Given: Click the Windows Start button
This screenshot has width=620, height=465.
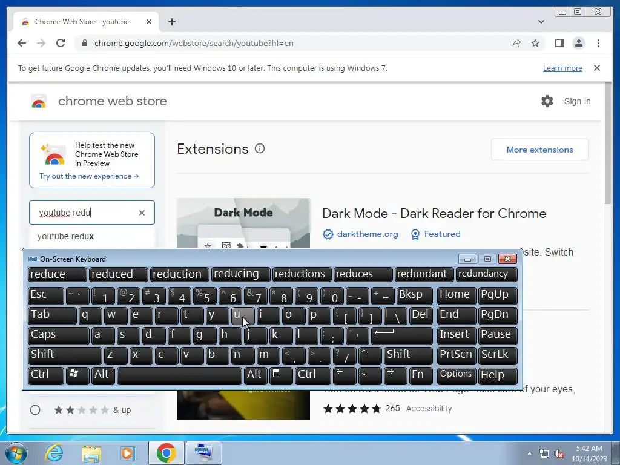Looking at the screenshot, I should [16, 453].
